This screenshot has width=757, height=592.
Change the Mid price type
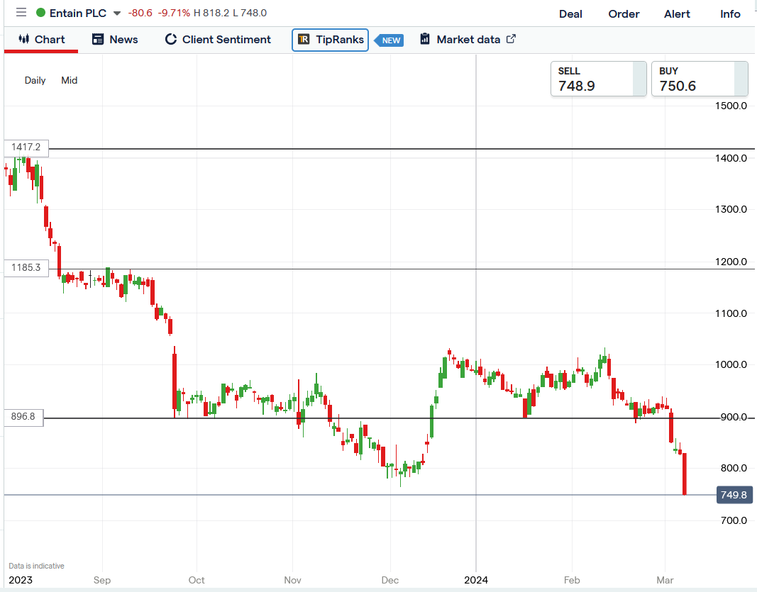pyautogui.click(x=69, y=80)
